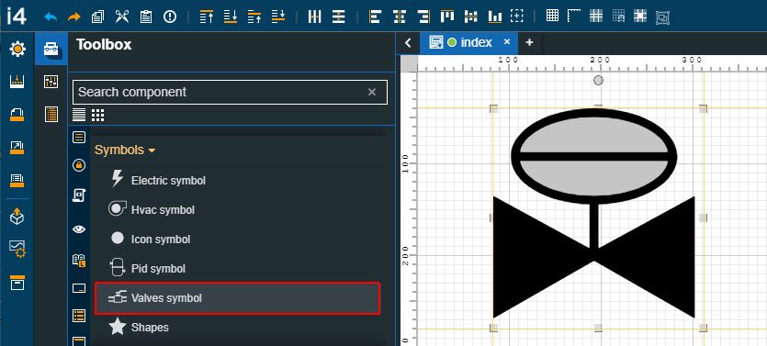
Task: Click the Cut scissors icon
Action: click(x=122, y=17)
